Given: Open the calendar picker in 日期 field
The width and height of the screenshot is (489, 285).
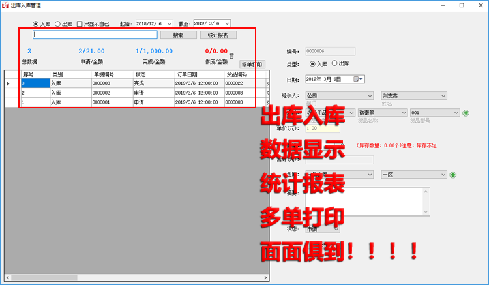Looking at the screenshot, I should click(x=357, y=79).
